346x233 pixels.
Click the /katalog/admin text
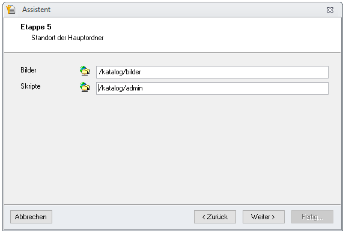[121, 88]
